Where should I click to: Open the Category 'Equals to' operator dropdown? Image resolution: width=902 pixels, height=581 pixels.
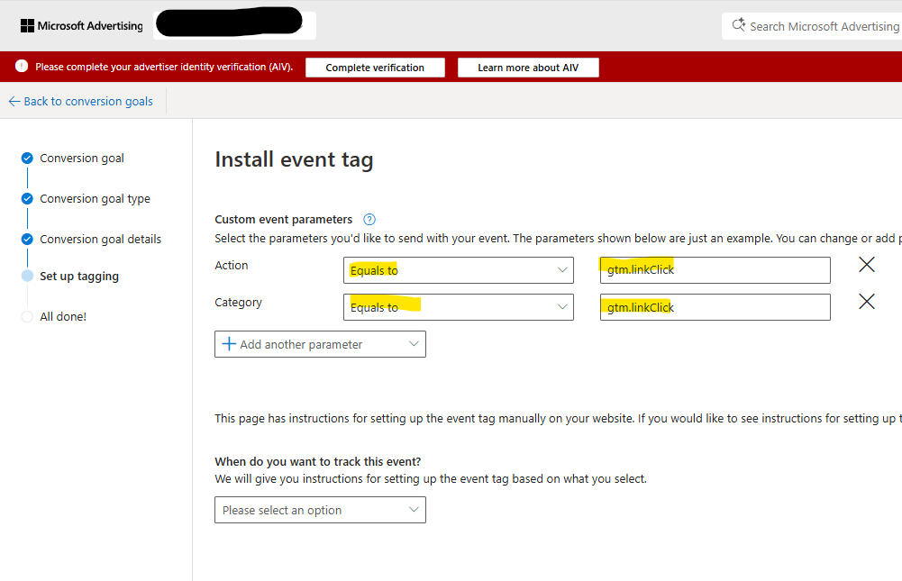(x=459, y=307)
